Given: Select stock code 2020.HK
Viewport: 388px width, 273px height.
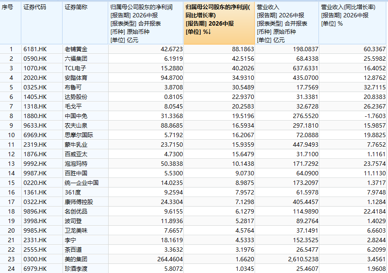Looking at the screenshot, I should pos(35,78).
